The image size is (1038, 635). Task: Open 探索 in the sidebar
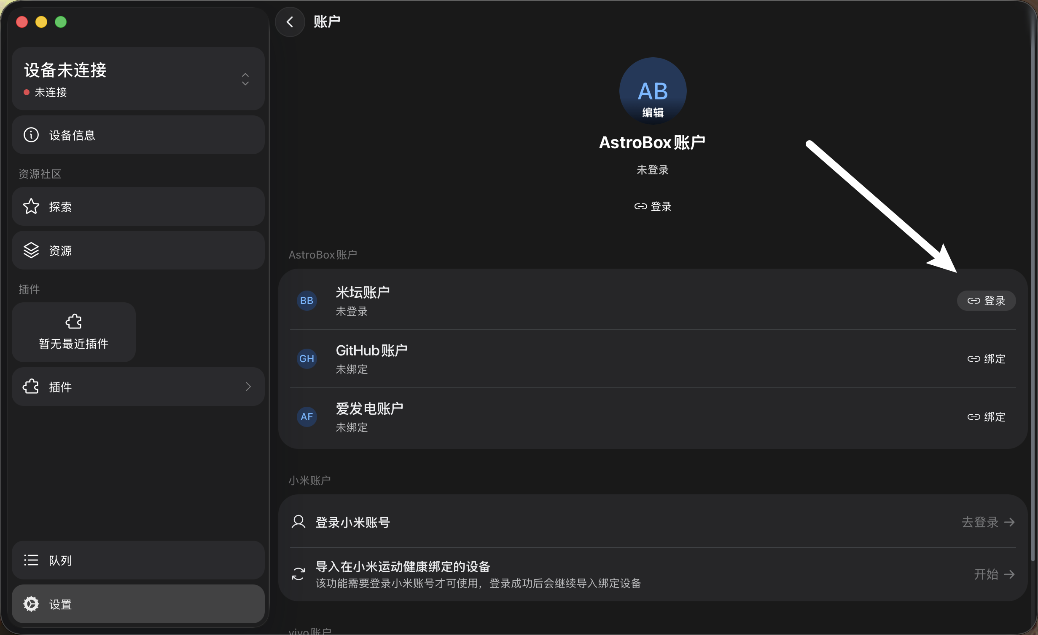(138, 206)
